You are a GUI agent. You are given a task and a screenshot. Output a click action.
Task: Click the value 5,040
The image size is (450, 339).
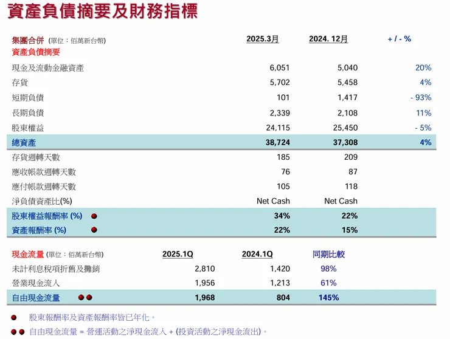[347, 67]
